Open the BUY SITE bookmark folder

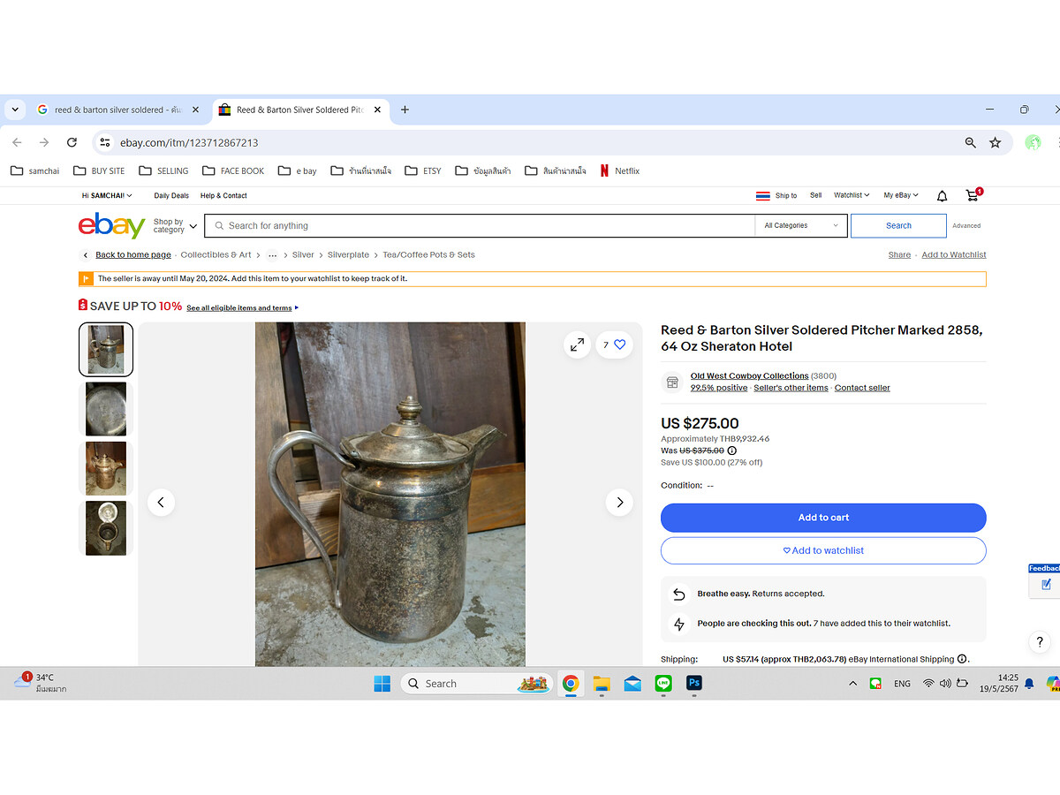click(x=99, y=170)
